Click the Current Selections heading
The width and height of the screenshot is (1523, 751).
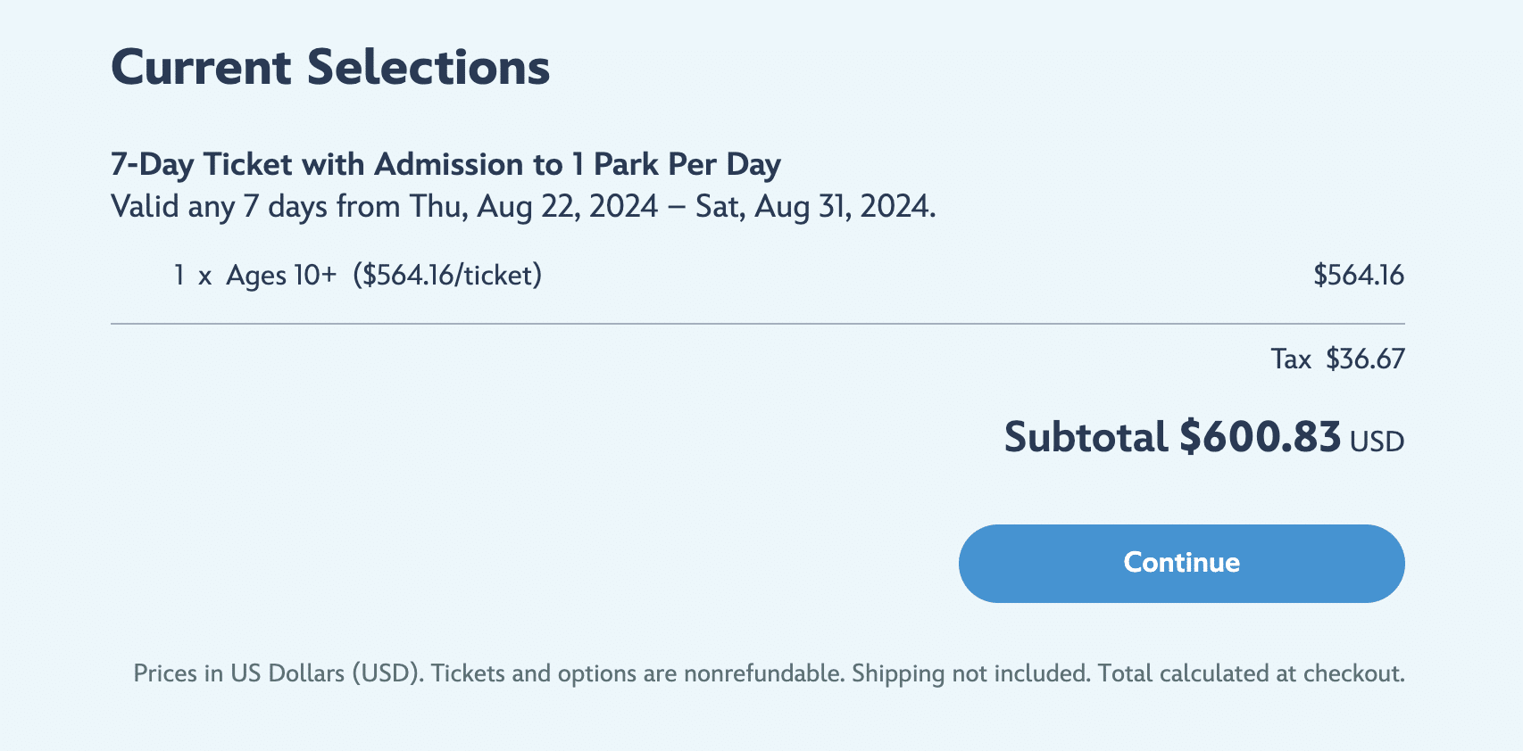pos(330,68)
